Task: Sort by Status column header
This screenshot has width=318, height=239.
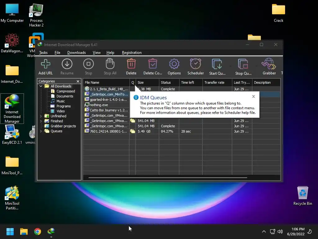Action: (169, 82)
